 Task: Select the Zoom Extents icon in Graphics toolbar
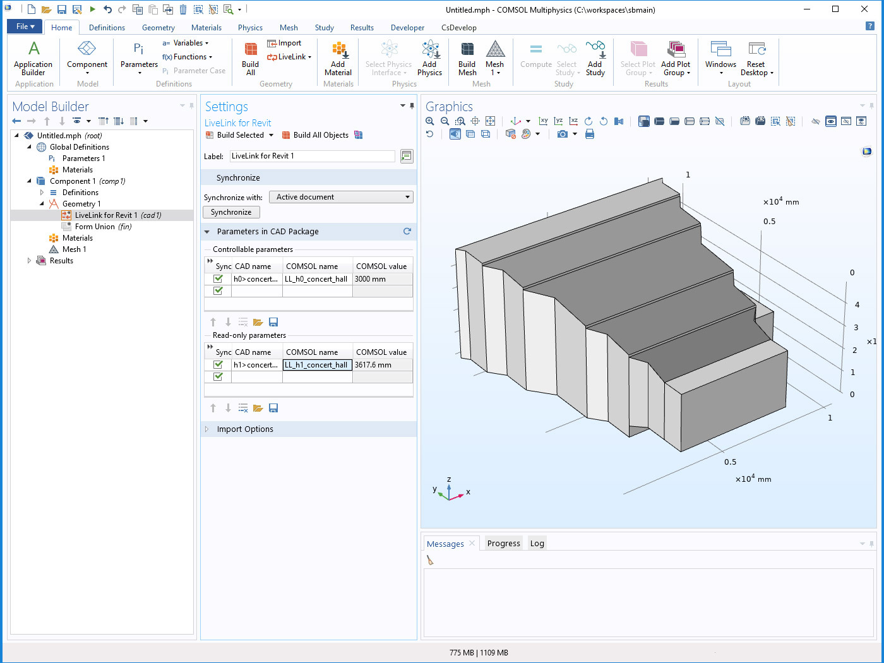pyautogui.click(x=491, y=121)
